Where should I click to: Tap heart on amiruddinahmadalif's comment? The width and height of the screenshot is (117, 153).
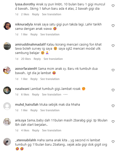coord(113,46)
